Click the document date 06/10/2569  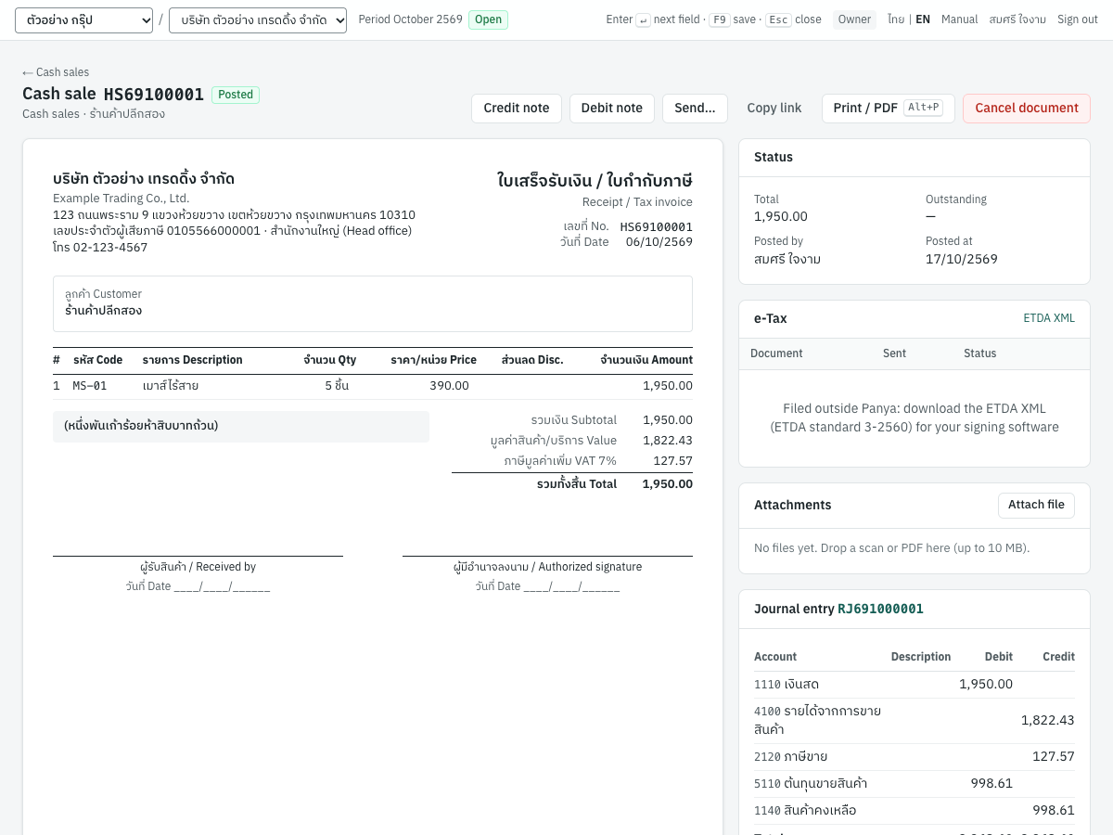[659, 242]
